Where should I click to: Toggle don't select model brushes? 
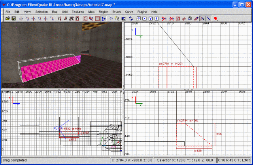point(164,19)
